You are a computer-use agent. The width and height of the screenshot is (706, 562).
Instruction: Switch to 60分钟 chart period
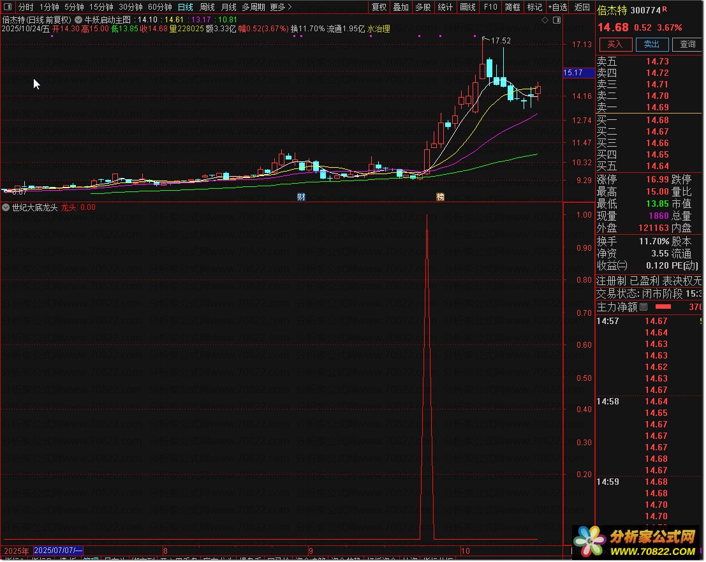tap(160, 7)
